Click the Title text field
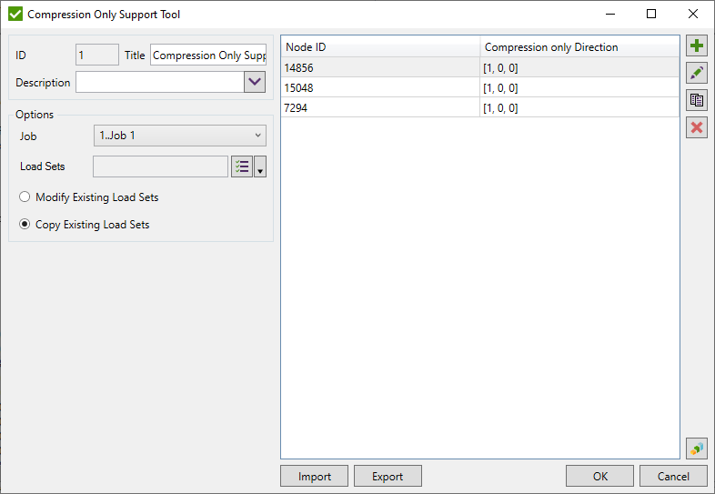 (x=208, y=55)
